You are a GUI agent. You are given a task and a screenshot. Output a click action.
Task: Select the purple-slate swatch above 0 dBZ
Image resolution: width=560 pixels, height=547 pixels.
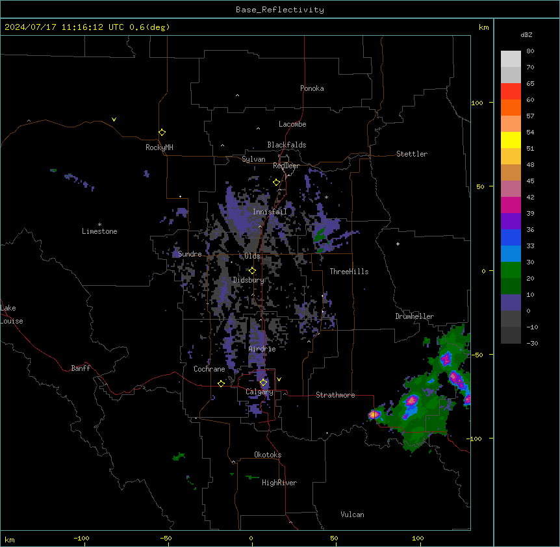(511, 303)
